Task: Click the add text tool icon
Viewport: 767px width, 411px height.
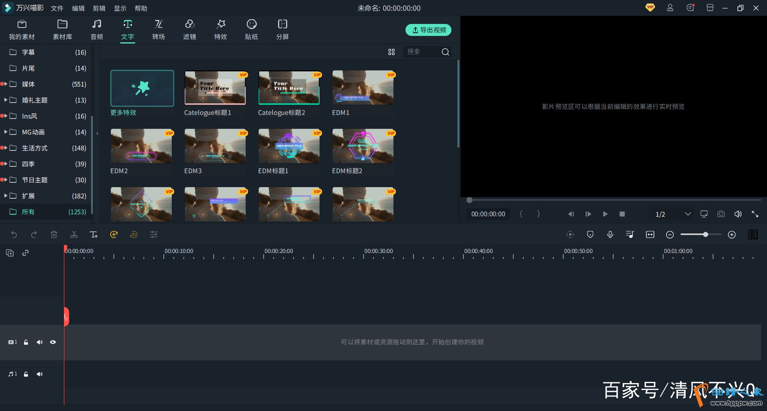Action: [x=93, y=235]
